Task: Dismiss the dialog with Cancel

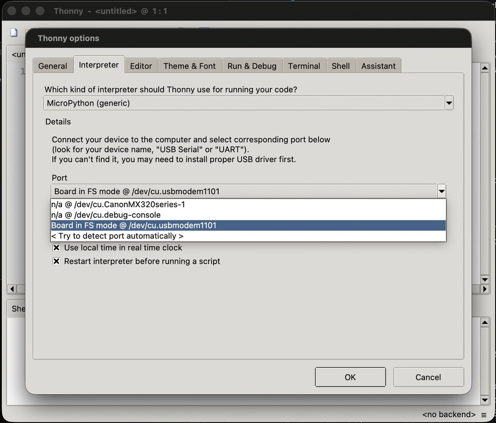Action: click(428, 377)
